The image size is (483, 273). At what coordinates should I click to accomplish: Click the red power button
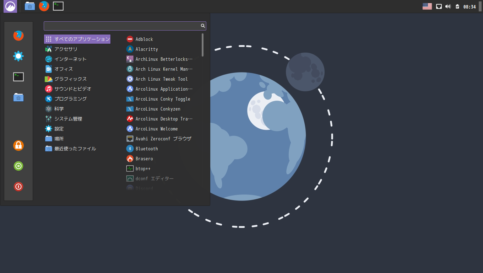[x=18, y=187]
